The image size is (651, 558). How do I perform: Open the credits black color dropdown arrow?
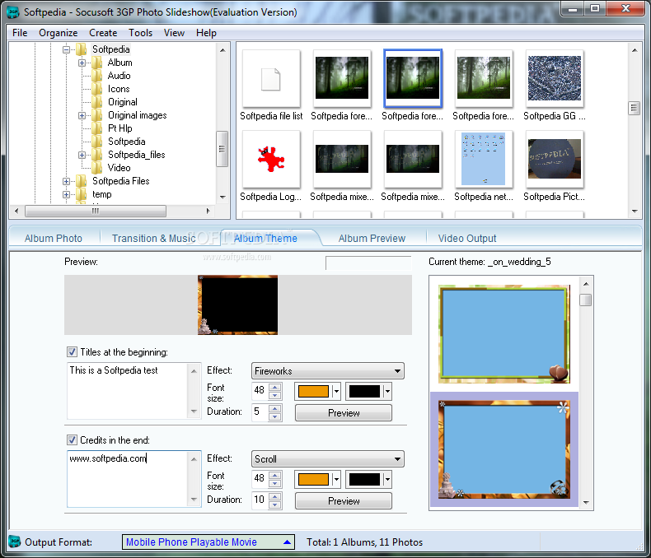pyautogui.click(x=387, y=479)
